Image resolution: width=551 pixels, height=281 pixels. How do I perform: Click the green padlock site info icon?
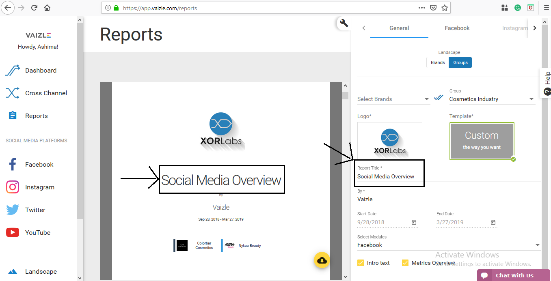coord(116,8)
